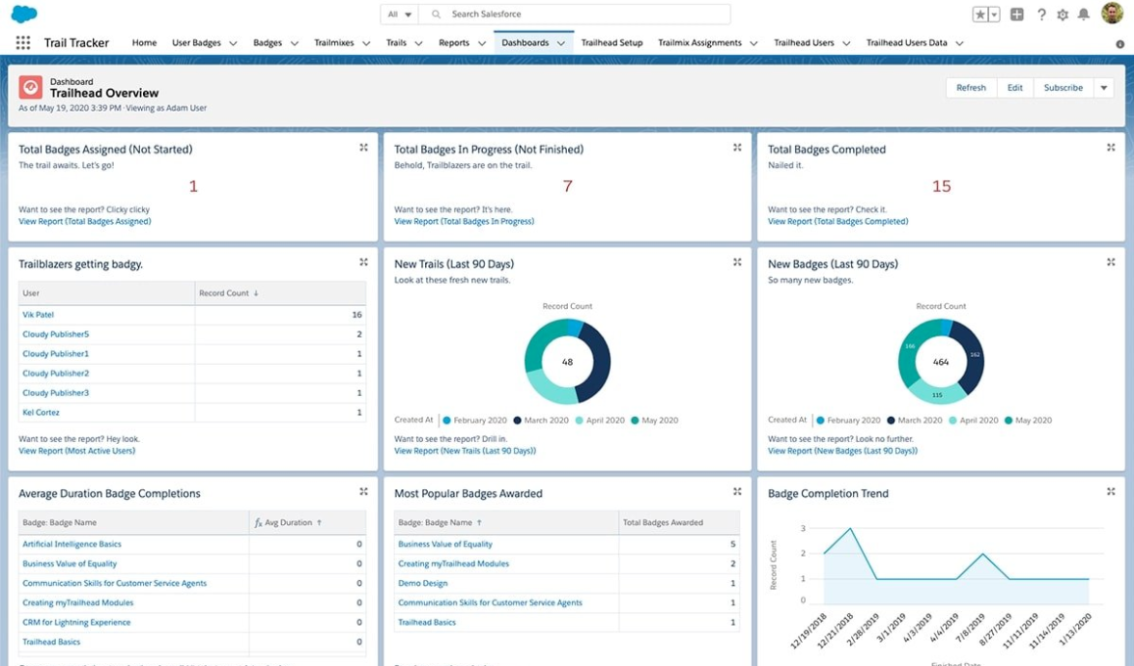Open the Artificial Intelligence Basics badge link
The width and height of the screenshot is (1134, 666).
click(71, 544)
